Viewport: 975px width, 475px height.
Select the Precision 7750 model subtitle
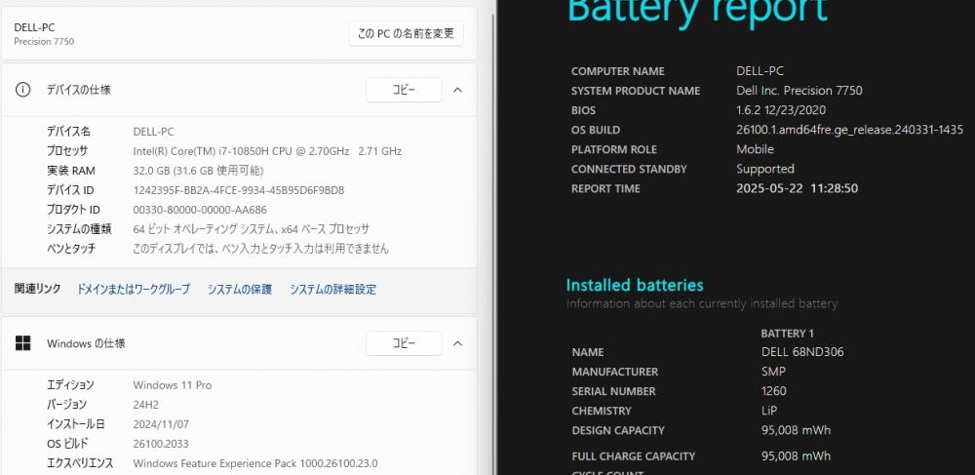tap(44, 42)
